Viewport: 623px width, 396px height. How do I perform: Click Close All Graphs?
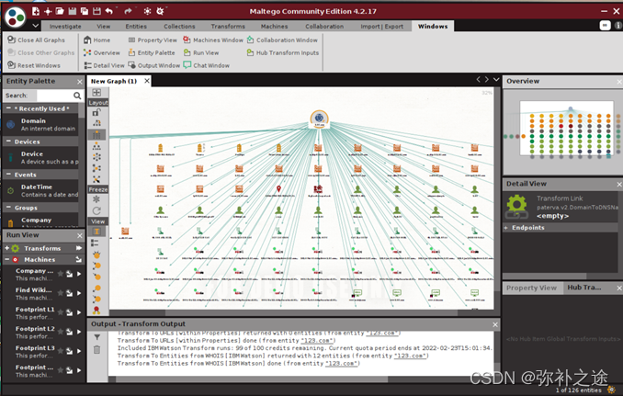pyautogui.click(x=36, y=40)
